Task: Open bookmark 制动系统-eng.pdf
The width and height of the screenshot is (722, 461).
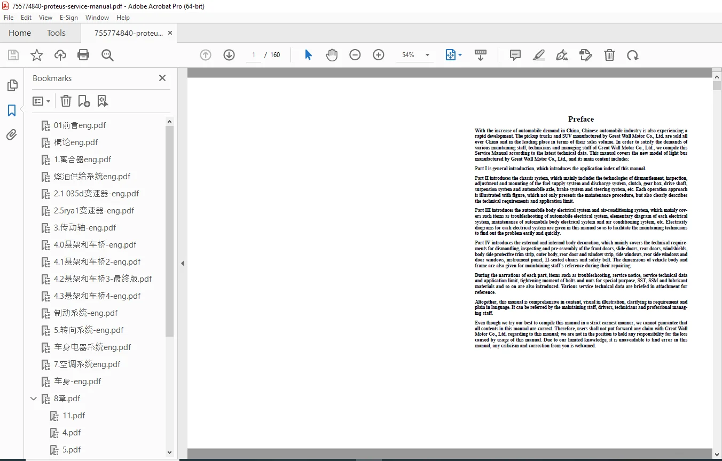Action: (85, 313)
